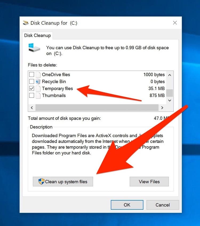200x226 pixels.
Task: Select the Disk Cleanup tab
Action: (x=37, y=36)
